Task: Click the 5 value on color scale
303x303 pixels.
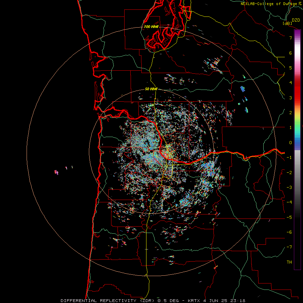Action: point(291,68)
